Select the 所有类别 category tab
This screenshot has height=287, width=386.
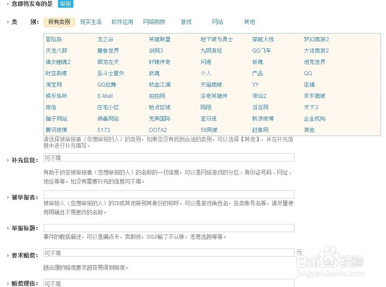point(59,22)
